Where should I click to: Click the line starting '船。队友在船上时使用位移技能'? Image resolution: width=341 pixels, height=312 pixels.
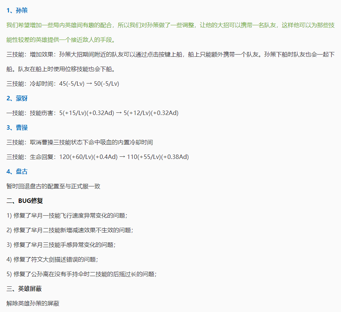(x=61, y=69)
